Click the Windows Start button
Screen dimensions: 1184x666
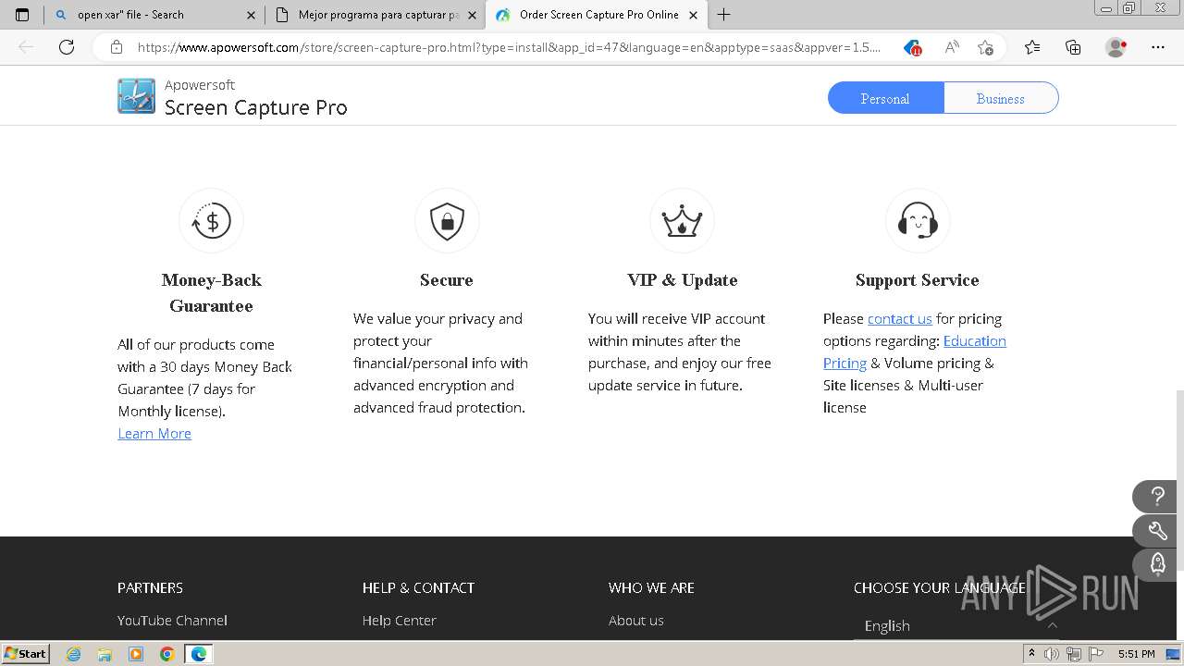click(x=25, y=654)
